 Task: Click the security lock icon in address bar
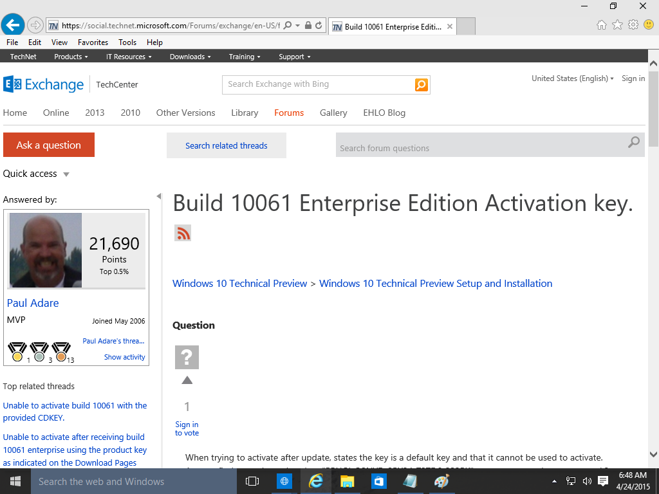click(308, 25)
